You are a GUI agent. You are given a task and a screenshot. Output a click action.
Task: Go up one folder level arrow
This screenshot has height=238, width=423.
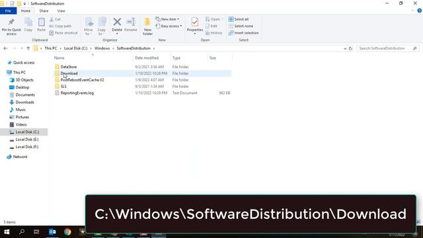click(x=28, y=48)
